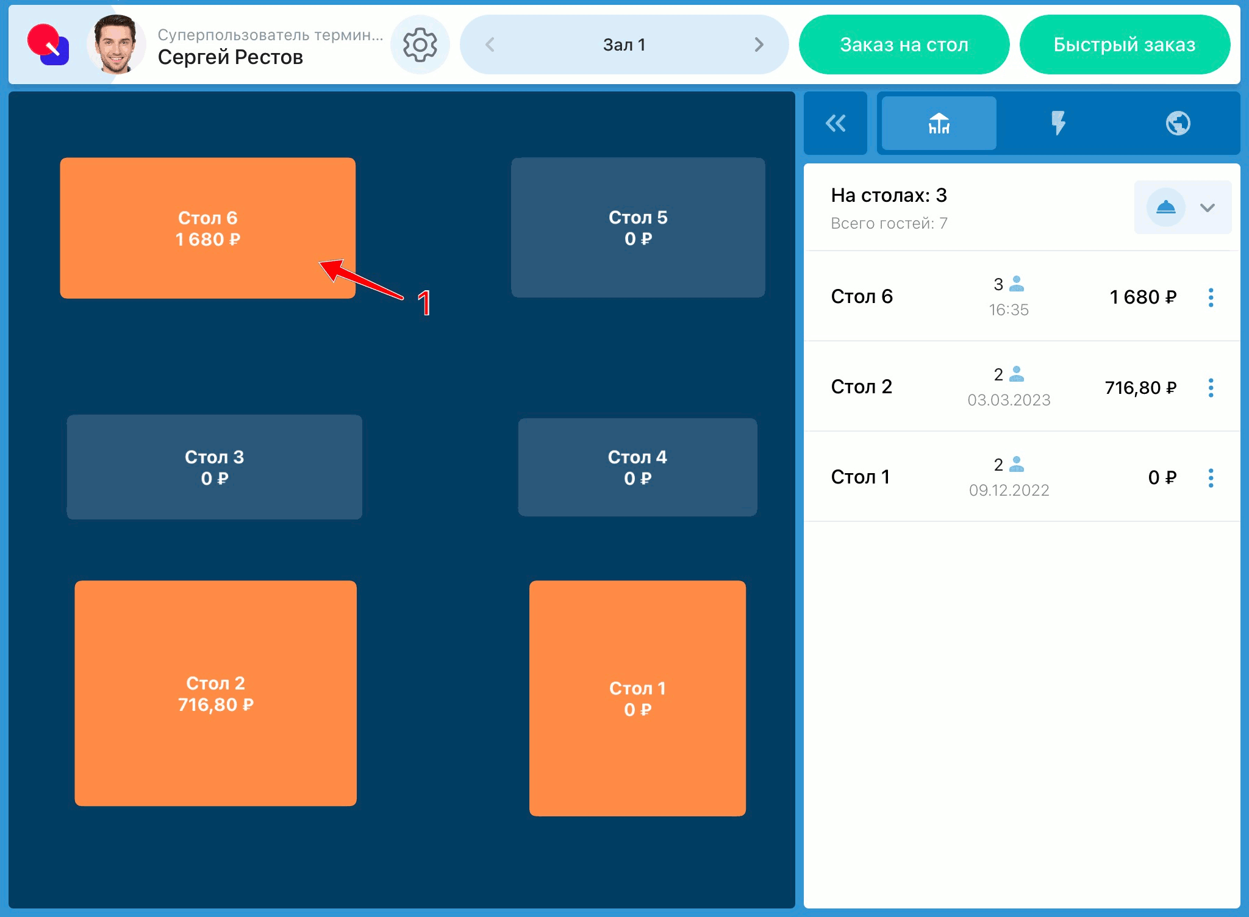Viewport: 1249px width, 917px height.
Task: Open Стол 6 row in orders list
Action: click(x=1022, y=296)
